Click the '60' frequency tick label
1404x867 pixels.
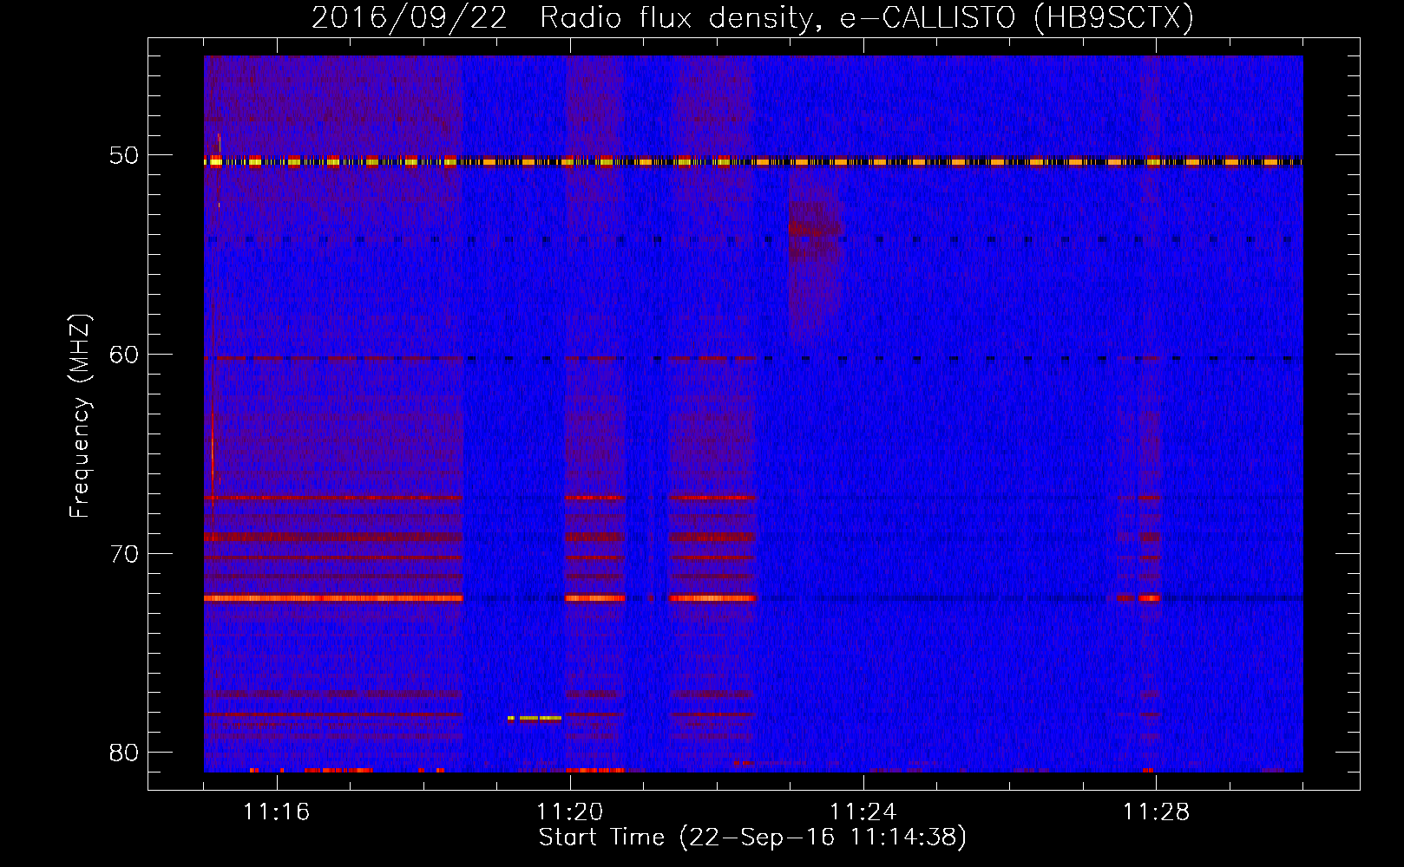pyautogui.click(x=124, y=355)
